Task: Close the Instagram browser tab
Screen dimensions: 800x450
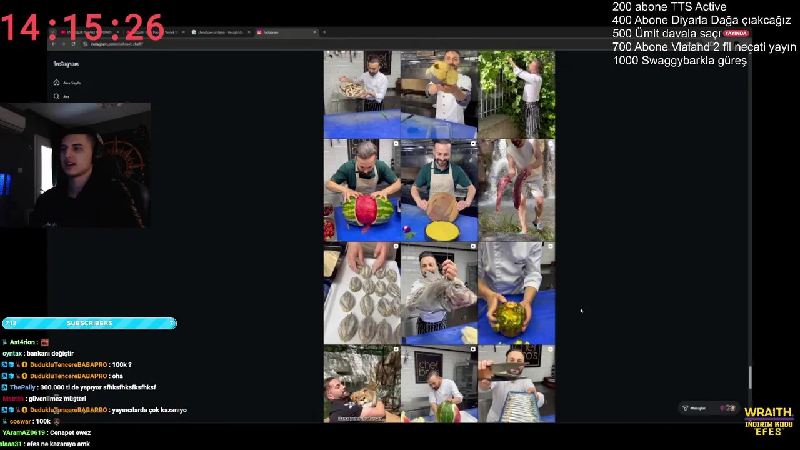Action: pyautogui.click(x=314, y=32)
